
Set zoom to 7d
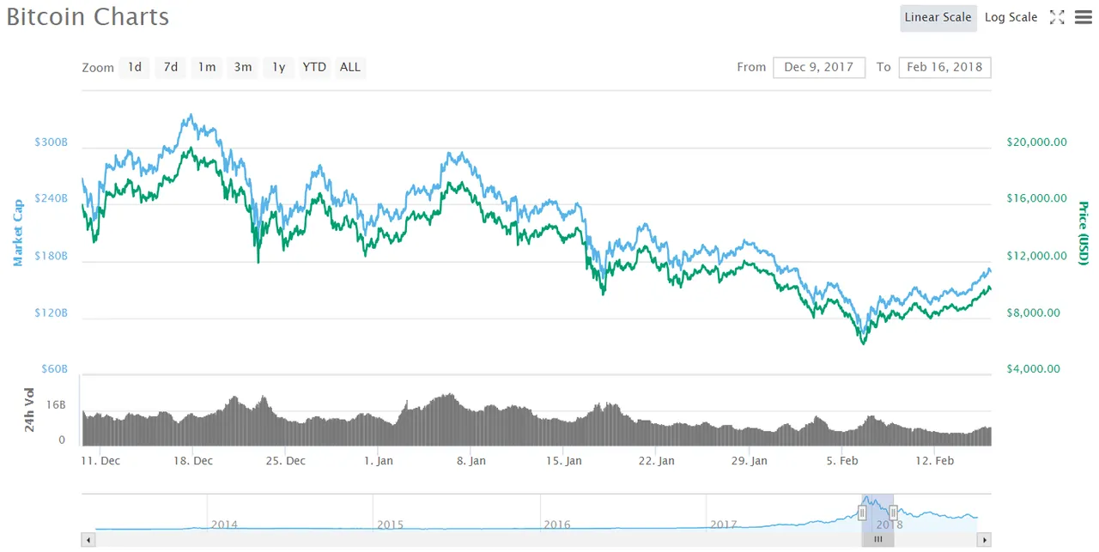[171, 67]
